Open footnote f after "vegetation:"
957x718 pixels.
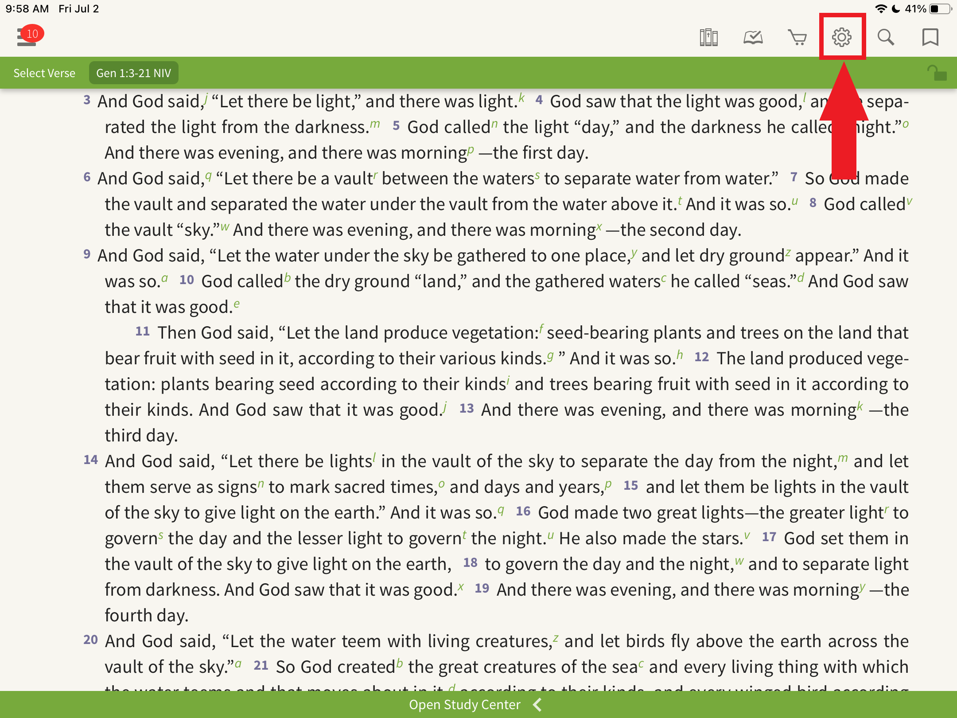point(541,329)
